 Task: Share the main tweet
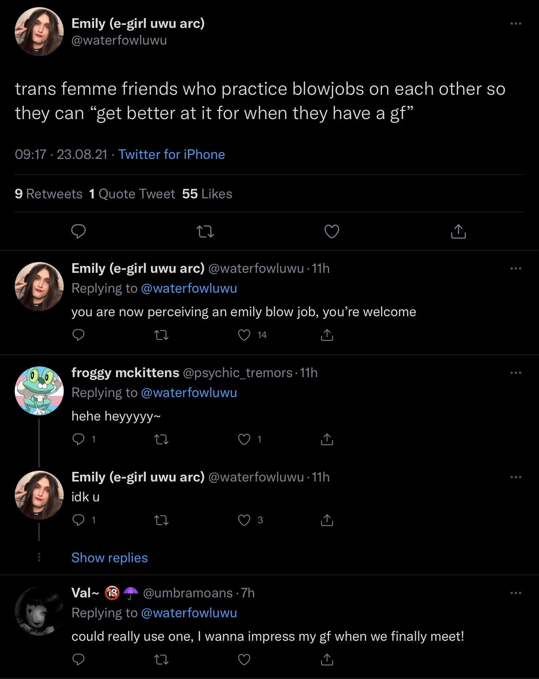pyautogui.click(x=458, y=231)
